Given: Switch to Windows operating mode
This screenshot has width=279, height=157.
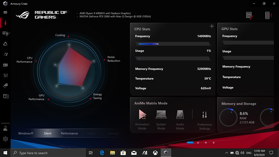Looking at the screenshot, I should click(x=26, y=133).
